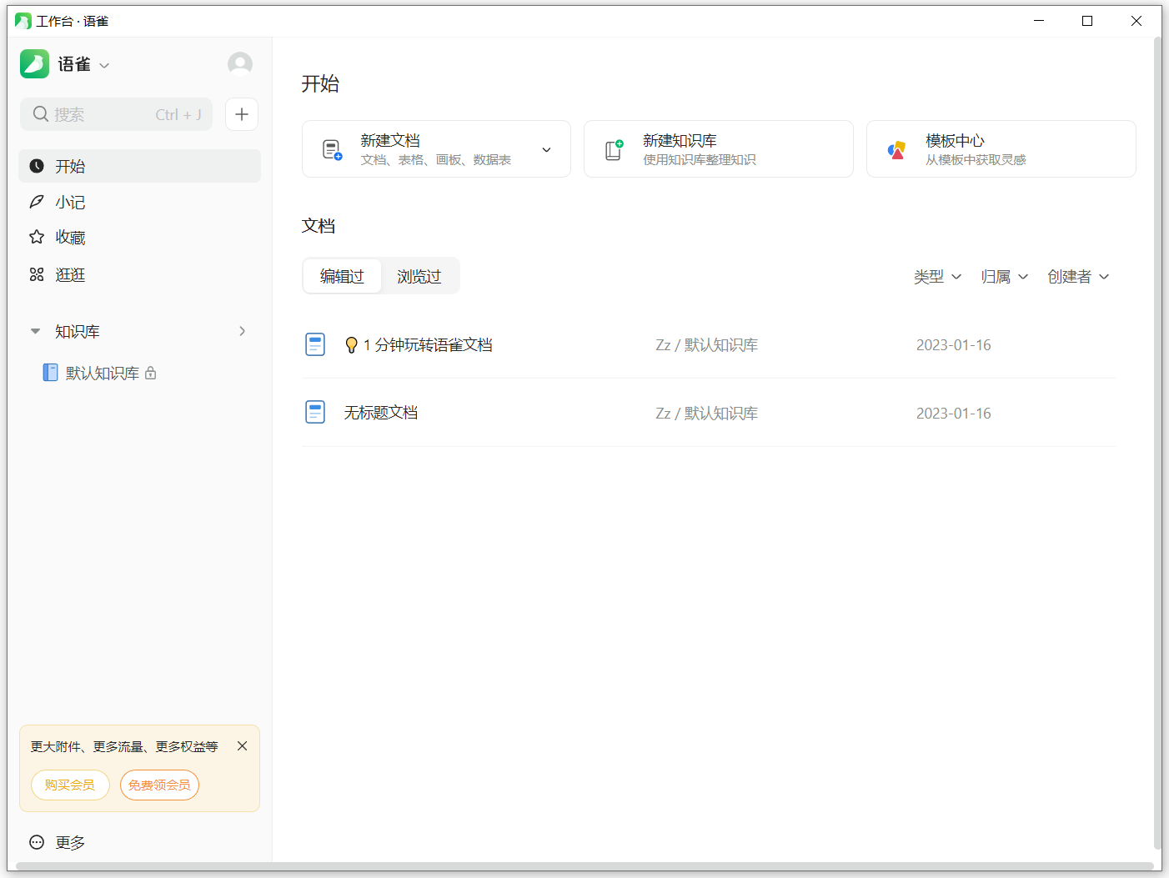
Task: Click the 开始 clock icon
Action: (37, 166)
